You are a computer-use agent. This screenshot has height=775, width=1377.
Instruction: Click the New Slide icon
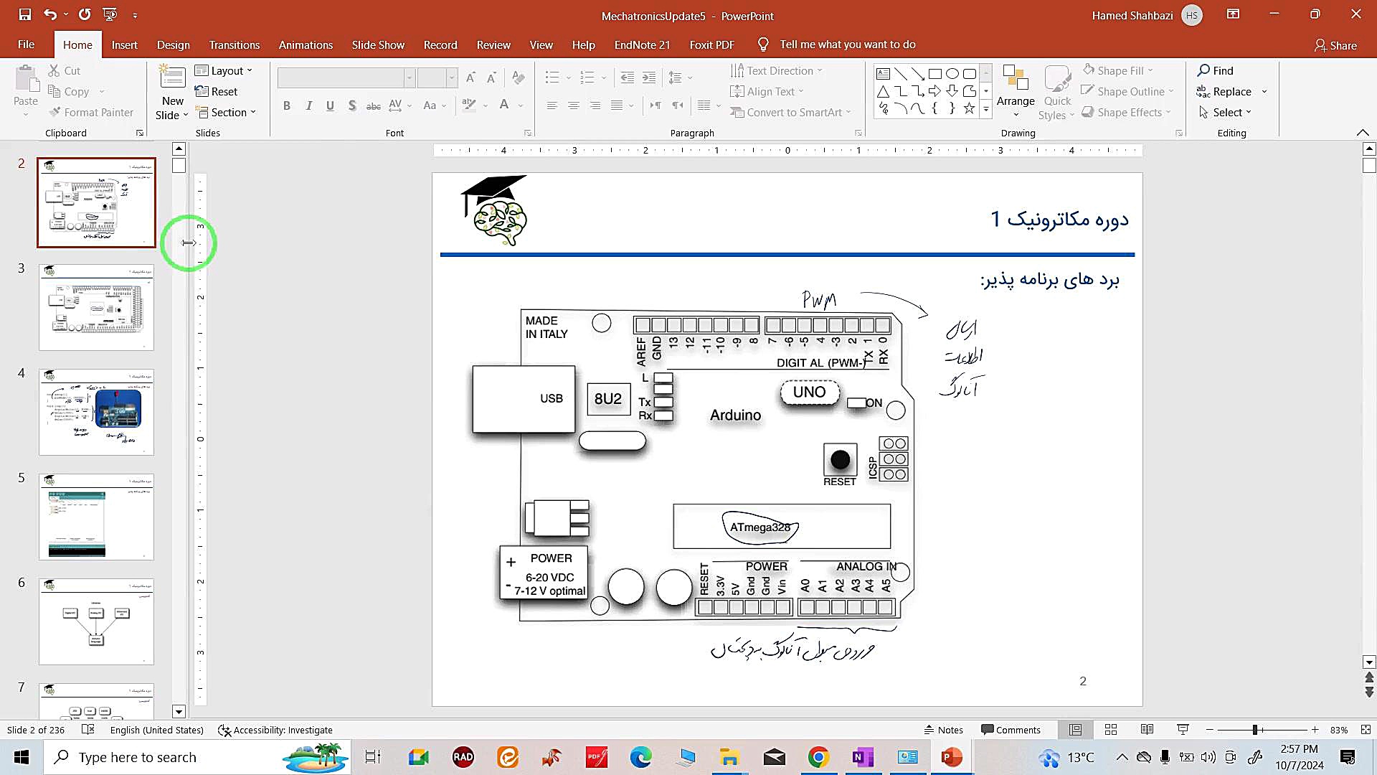coord(172,77)
